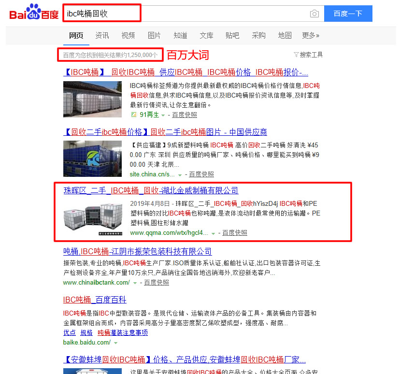
Task: Open the IBC吨桶_百度百科 result
Action: click(x=95, y=300)
